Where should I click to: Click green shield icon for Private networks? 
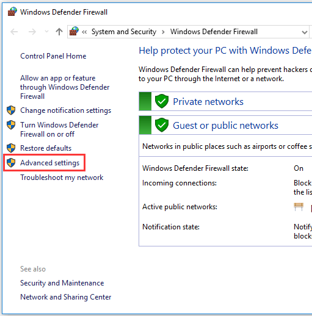coord(162,101)
